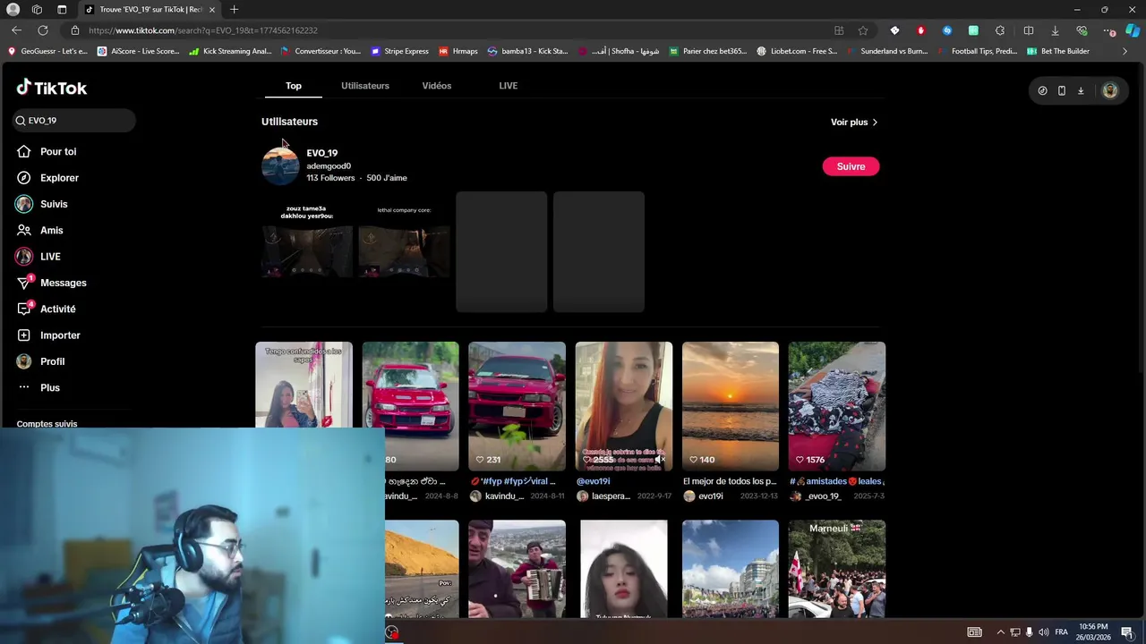The image size is (1146, 644).
Task: Follow EVO_19 with Suivre button
Action: [x=851, y=166]
